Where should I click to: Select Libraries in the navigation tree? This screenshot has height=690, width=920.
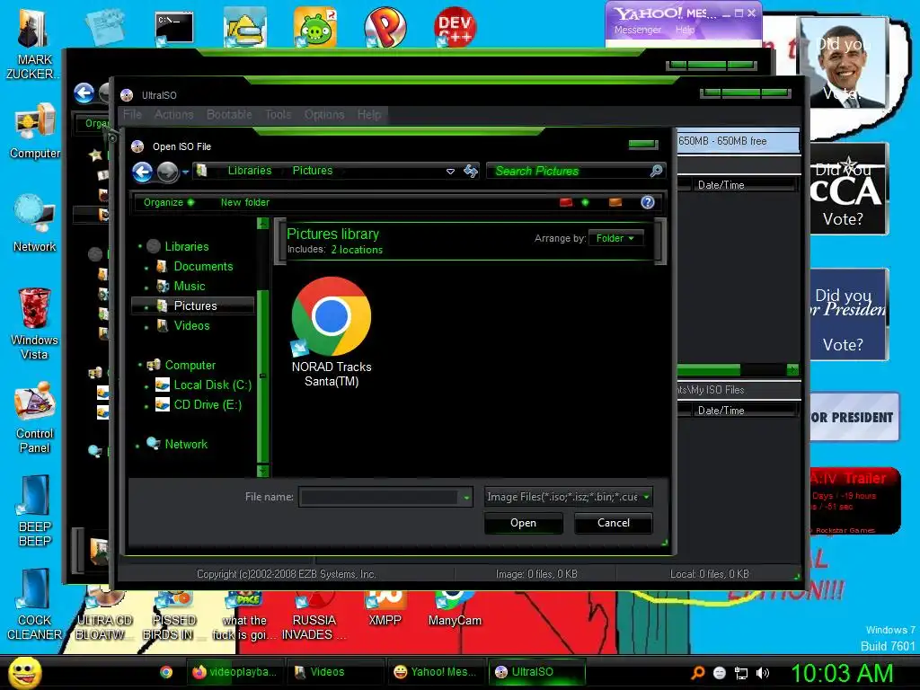point(186,246)
